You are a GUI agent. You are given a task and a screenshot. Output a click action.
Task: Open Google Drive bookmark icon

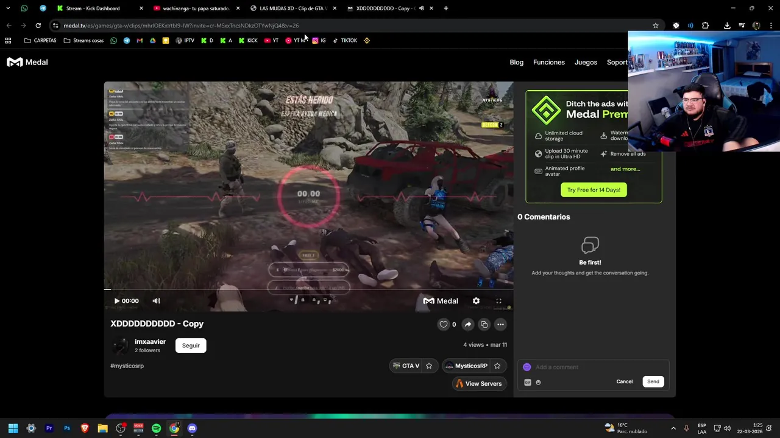click(152, 41)
